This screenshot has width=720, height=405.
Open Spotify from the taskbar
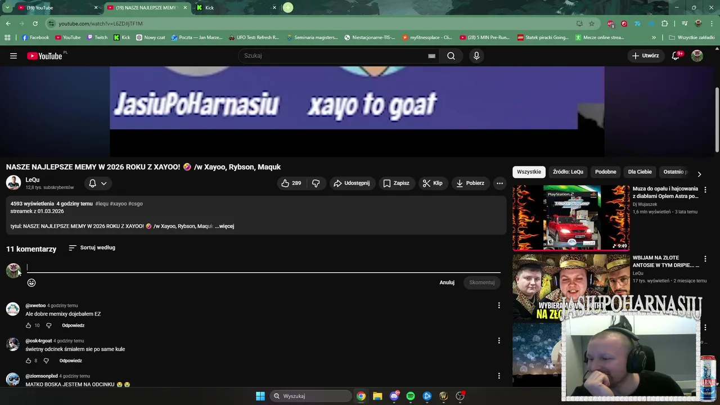(411, 396)
